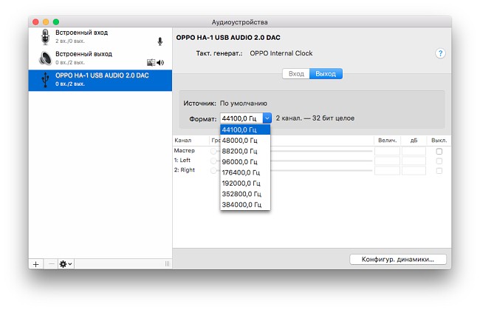Choose 192000,0 Гц from the list

click(x=241, y=183)
